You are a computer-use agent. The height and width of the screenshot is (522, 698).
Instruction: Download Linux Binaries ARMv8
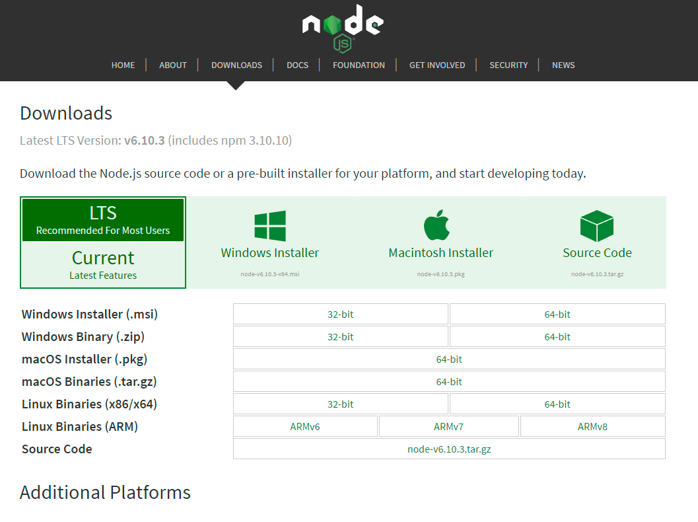592,427
